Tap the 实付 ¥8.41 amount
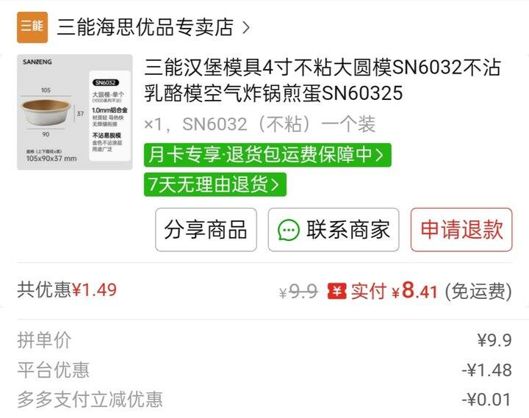 point(395,290)
